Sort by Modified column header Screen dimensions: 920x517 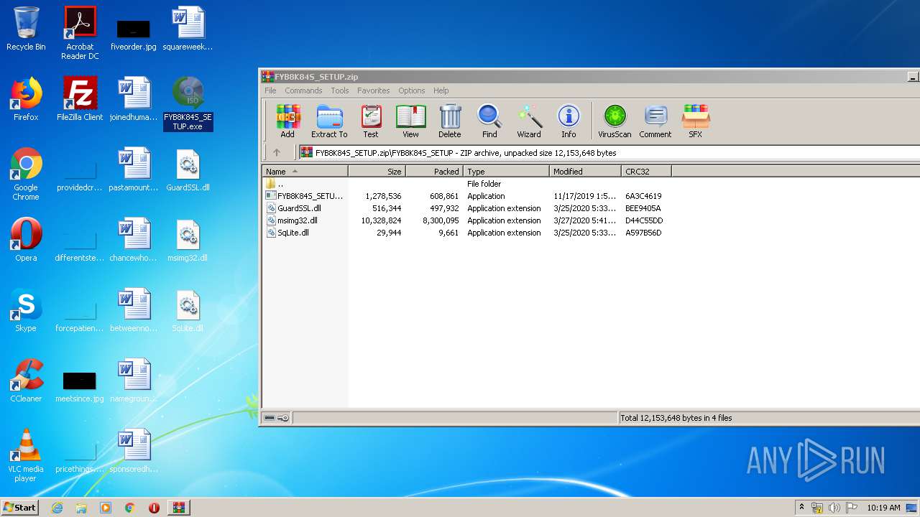tap(586, 171)
